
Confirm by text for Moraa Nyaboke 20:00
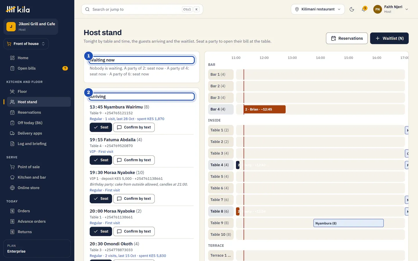(x=134, y=231)
